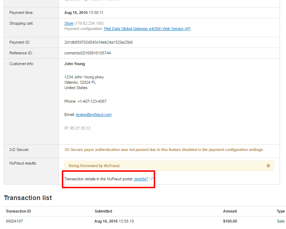Click the 3D-Secure authentication warning message

(163, 150)
